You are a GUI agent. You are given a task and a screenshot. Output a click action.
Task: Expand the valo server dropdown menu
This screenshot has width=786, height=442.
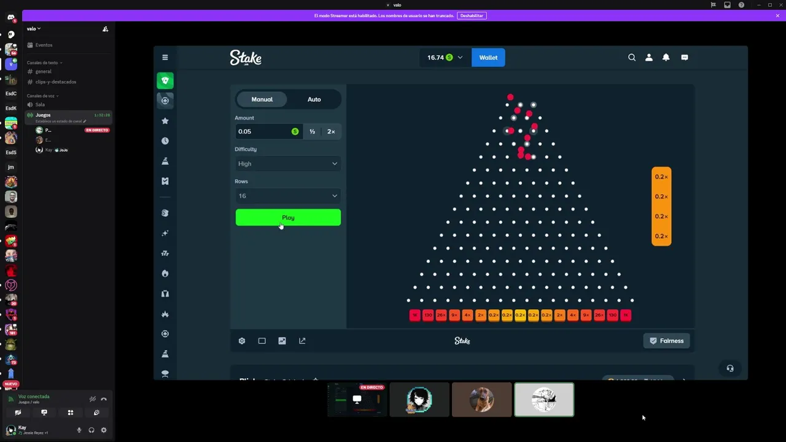tap(34, 29)
